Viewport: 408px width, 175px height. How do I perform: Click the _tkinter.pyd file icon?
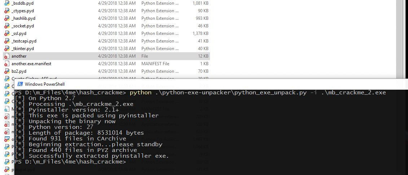[x=7, y=49]
